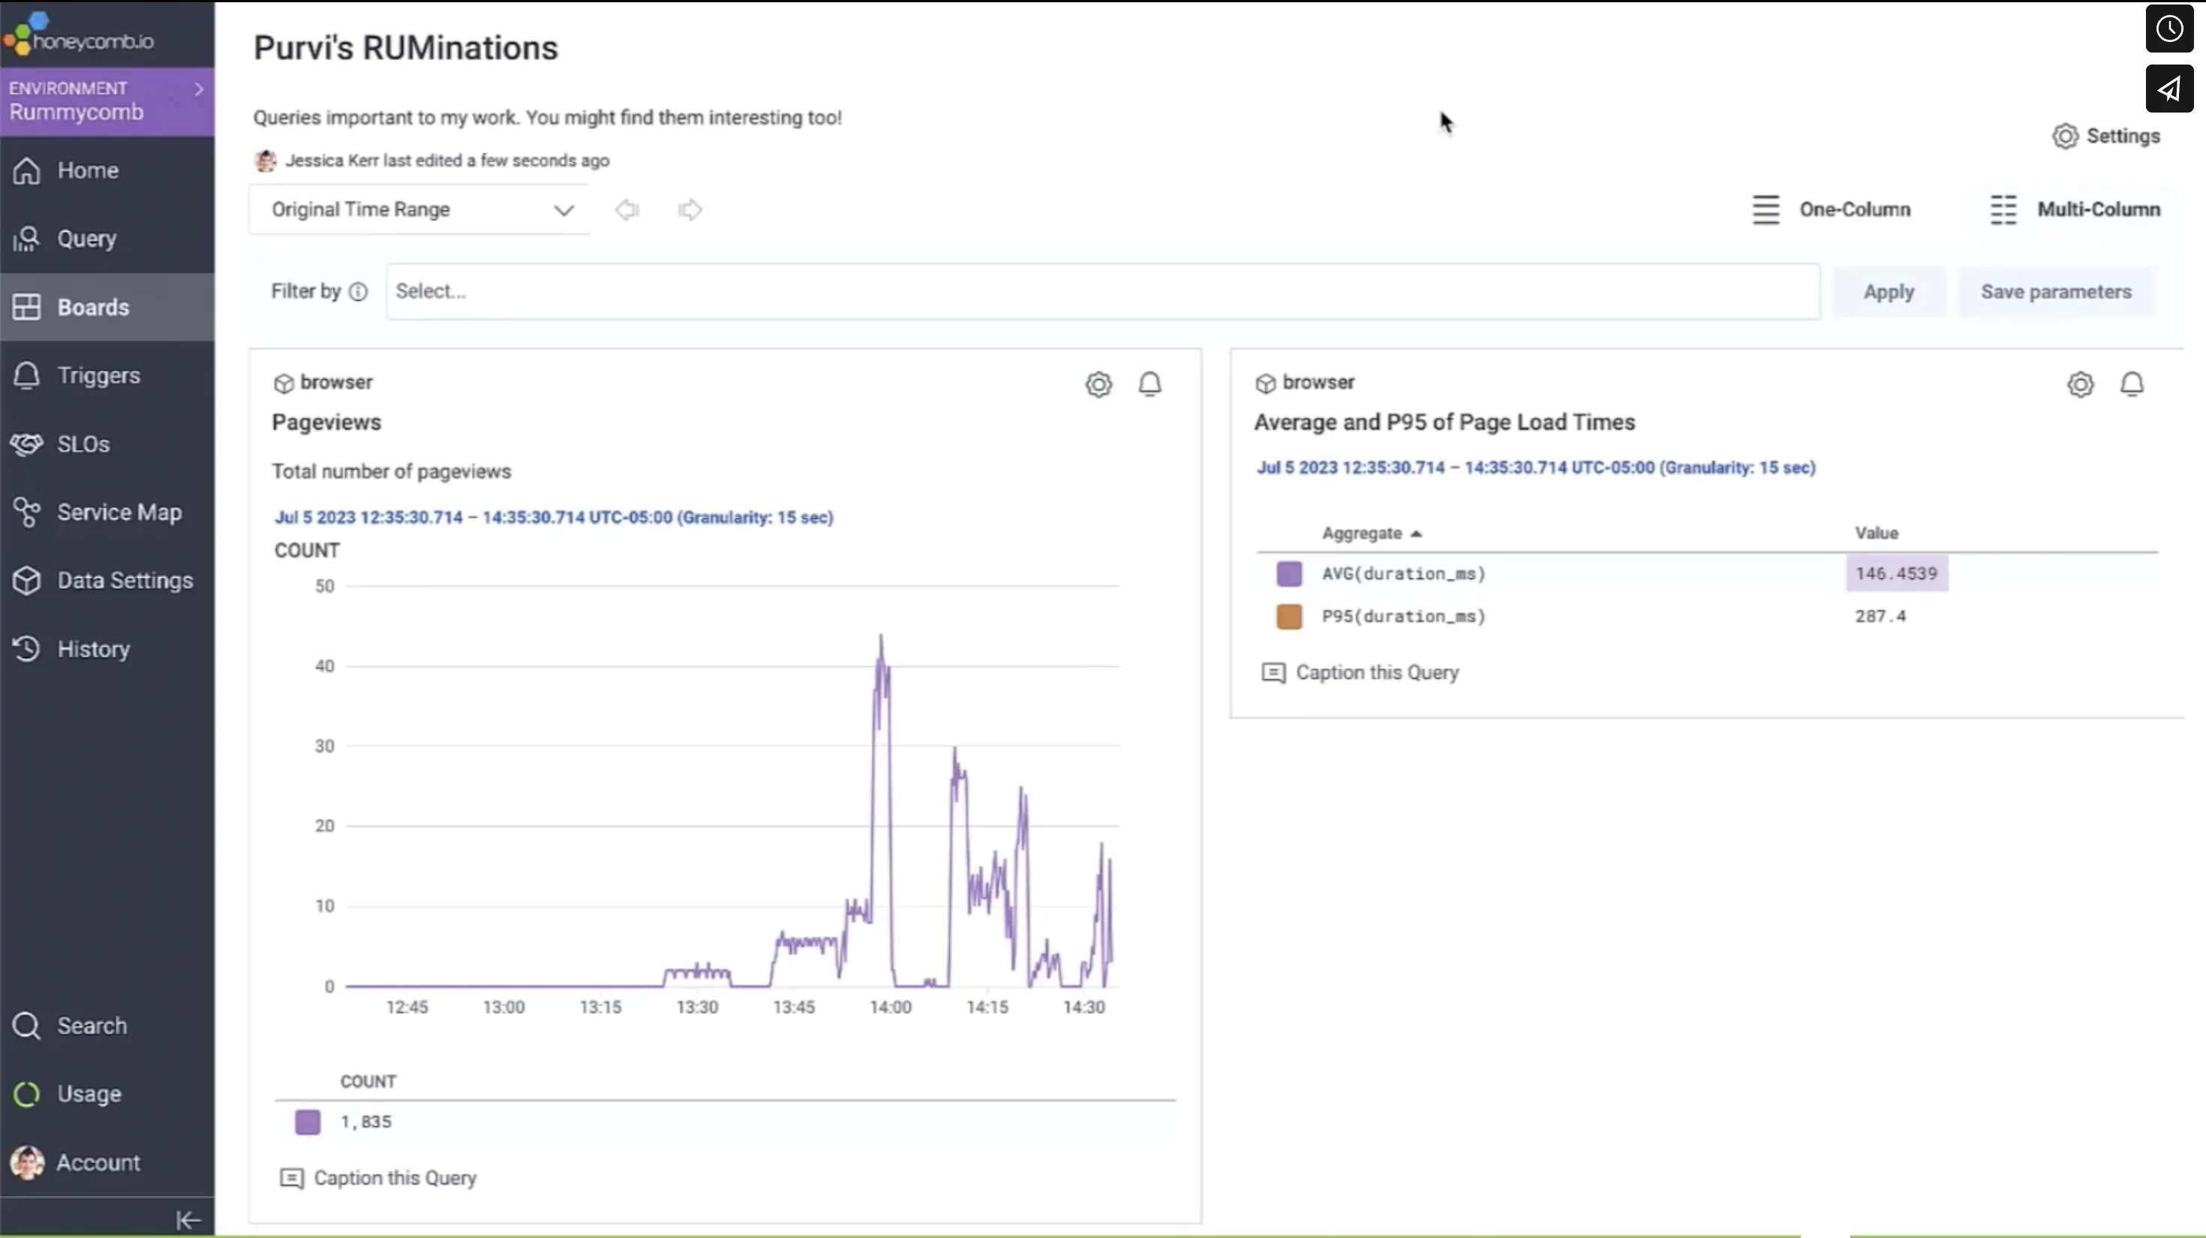Click Save parameters

[2057, 291]
